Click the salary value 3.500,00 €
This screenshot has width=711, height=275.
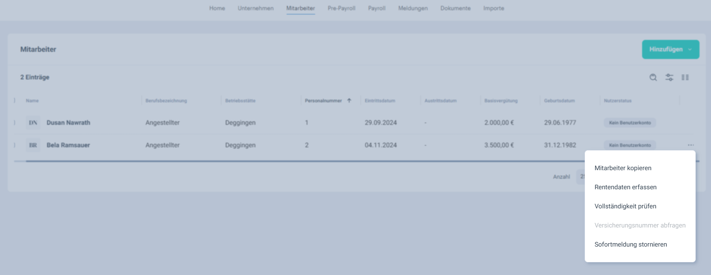pyautogui.click(x=499, y=145)
